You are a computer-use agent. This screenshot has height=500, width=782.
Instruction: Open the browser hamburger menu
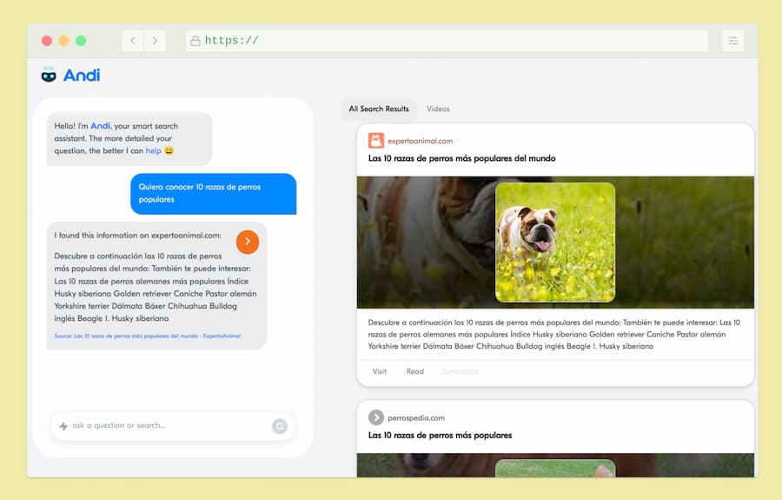732,41
